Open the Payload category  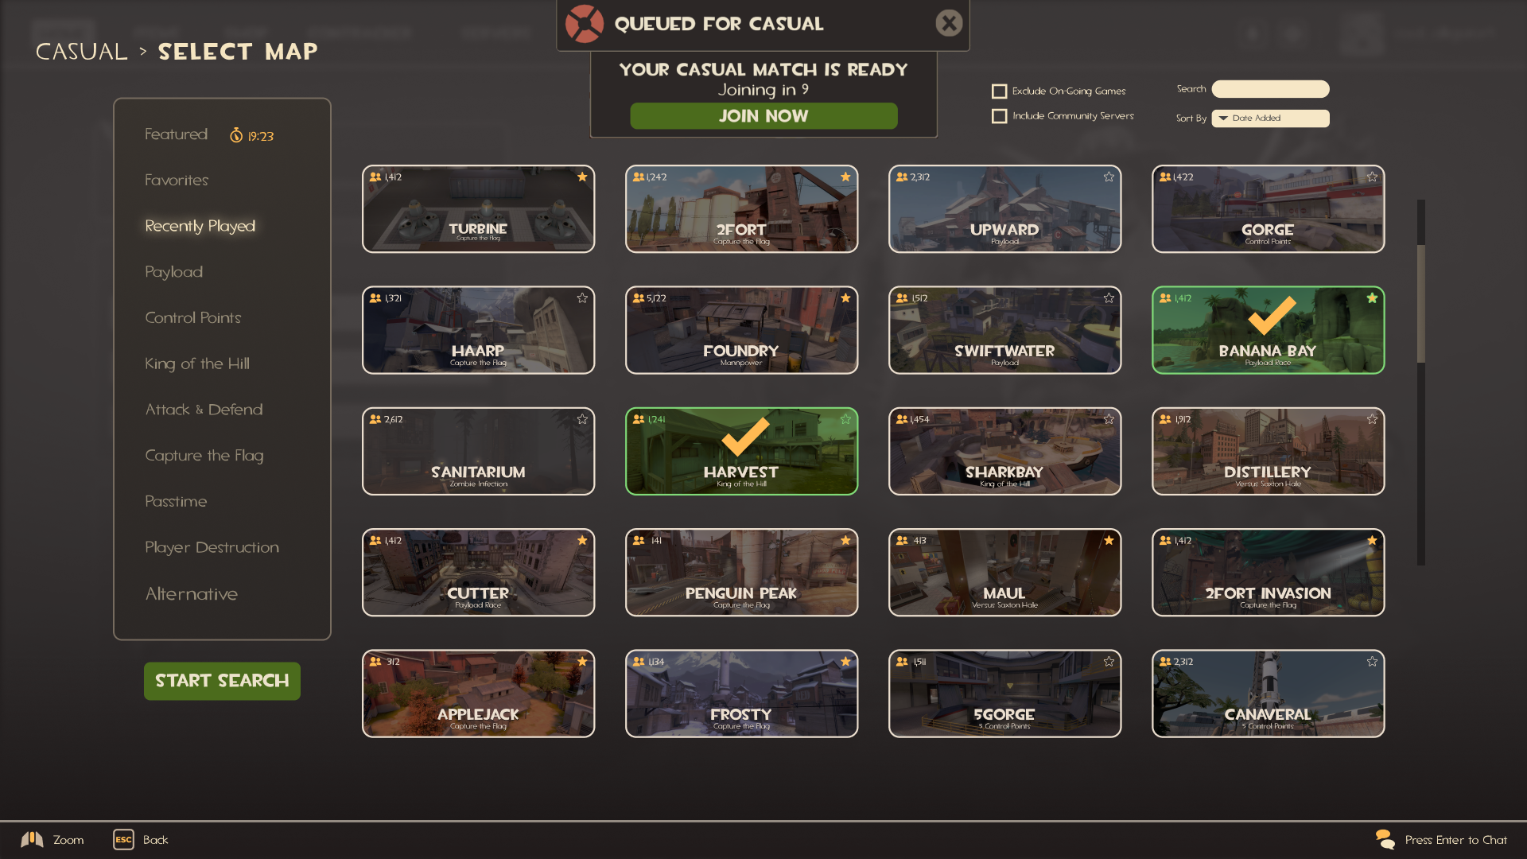click(x=173, y=272)
